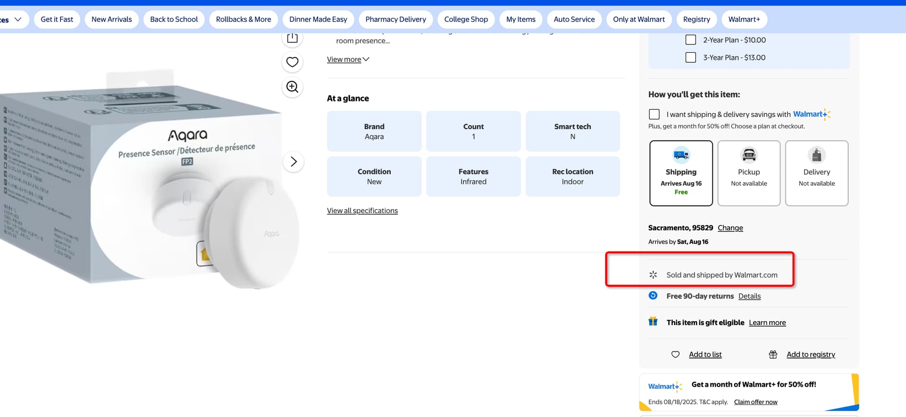Viewport: 906px width, 417px height.
Task: Click the next image arrow button
Action: 293,162
